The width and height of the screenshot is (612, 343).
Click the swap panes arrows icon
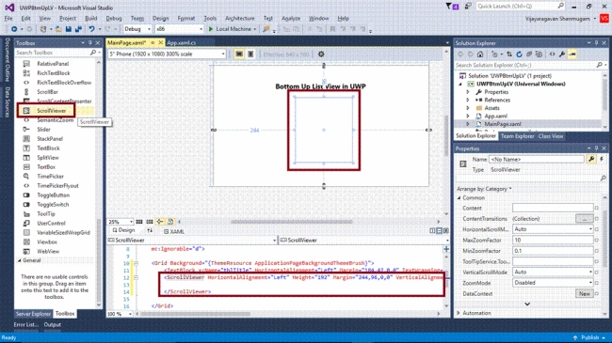pos(150,231)
